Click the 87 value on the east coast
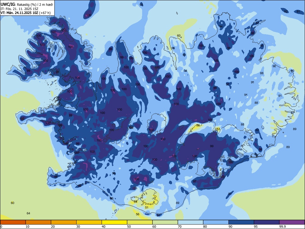The width and height of the screenshot is (305, 229). pos(292,113)
